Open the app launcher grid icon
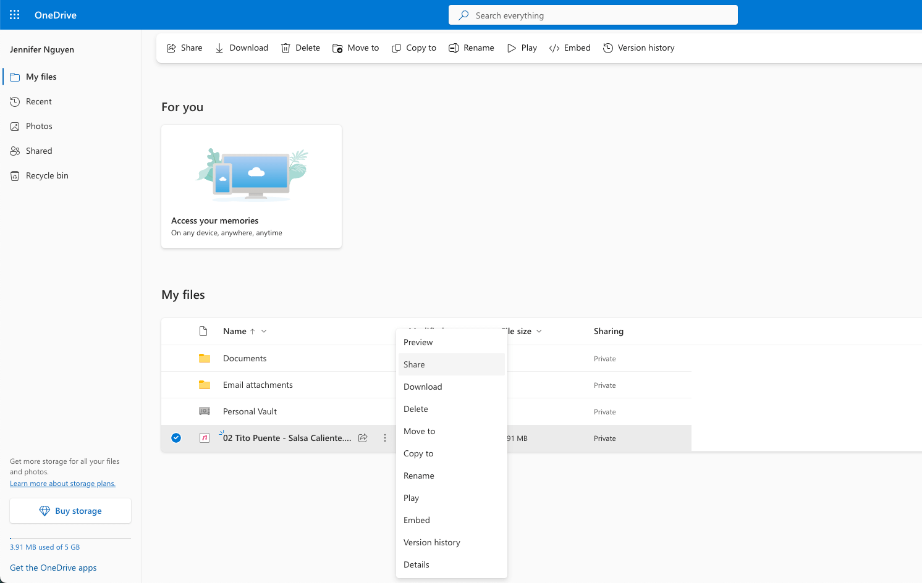Viewport: 922px width, 583px height. click(x=15, y=15)
